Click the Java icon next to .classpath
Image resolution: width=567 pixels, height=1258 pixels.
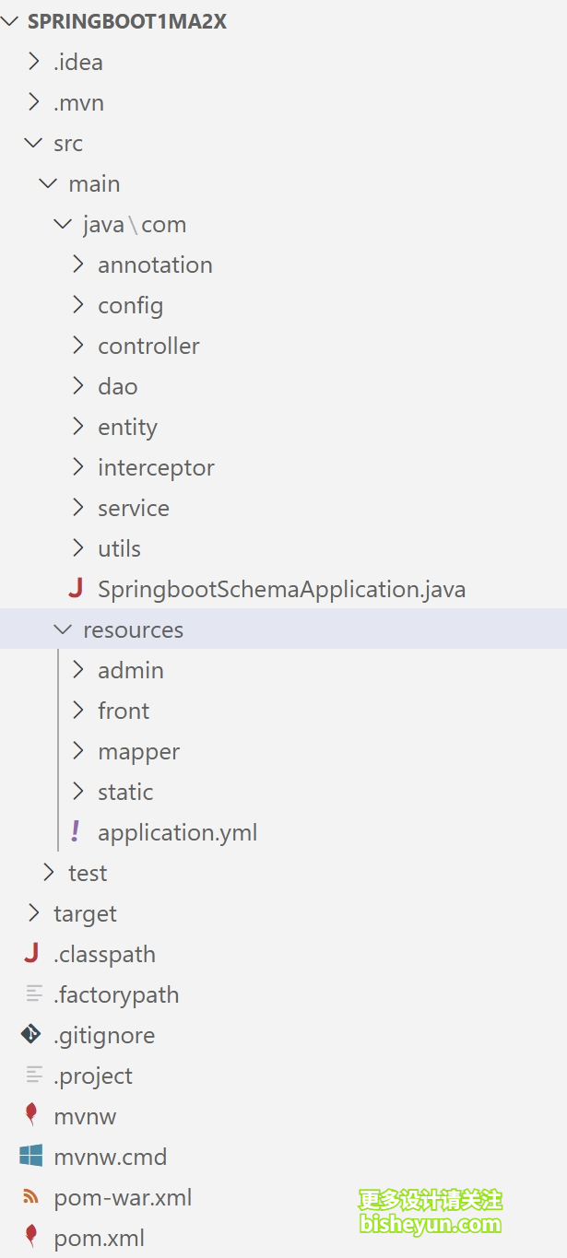pos(31,954)
